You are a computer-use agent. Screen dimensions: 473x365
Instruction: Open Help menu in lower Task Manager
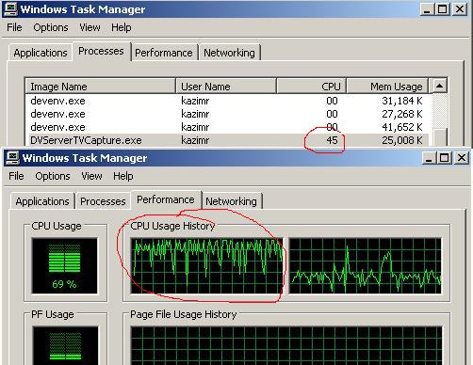123,176
